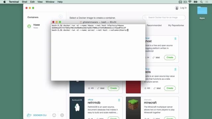Click the ghost official badge icon
The width and height of the screenshot is (212, 119).
(x=175, y=39)
